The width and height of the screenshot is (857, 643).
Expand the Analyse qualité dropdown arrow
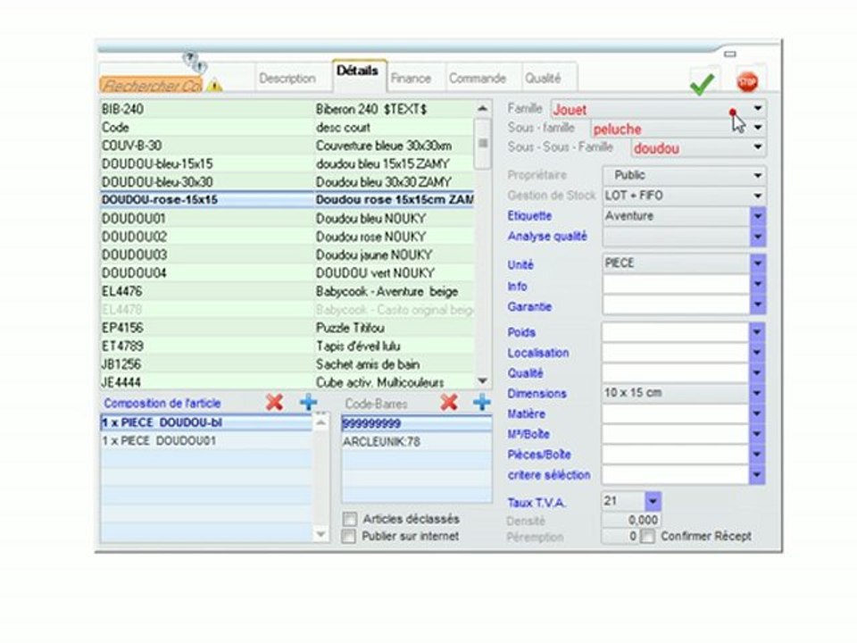[x=758, y=237]
